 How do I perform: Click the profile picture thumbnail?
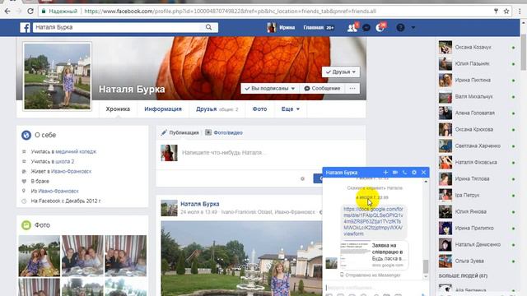point(57,76)
